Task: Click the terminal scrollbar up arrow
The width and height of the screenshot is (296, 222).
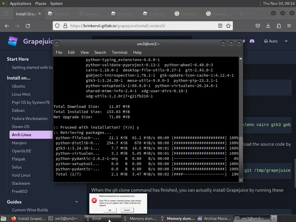Action: (x=241, y=59)
